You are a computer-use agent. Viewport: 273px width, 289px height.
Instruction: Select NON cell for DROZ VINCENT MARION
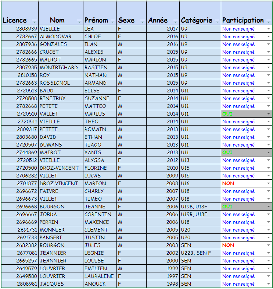coord(247,183)
